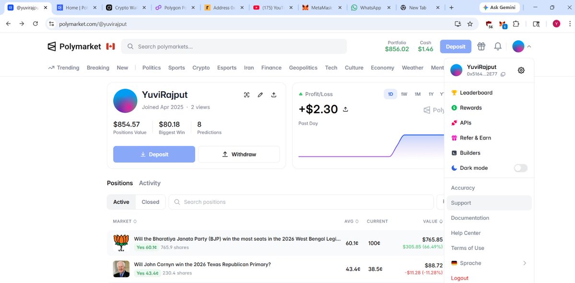Open Builders menu item
The width and height of the screenshot is (575, 283).
[489, 153]
